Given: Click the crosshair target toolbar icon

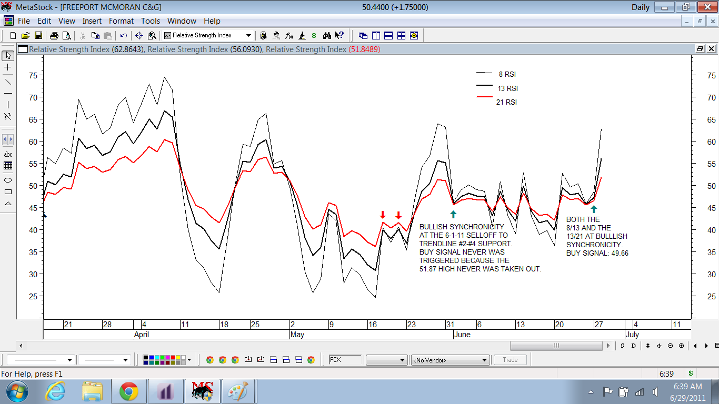Looking at the screenshot, I should click(139, 36).
